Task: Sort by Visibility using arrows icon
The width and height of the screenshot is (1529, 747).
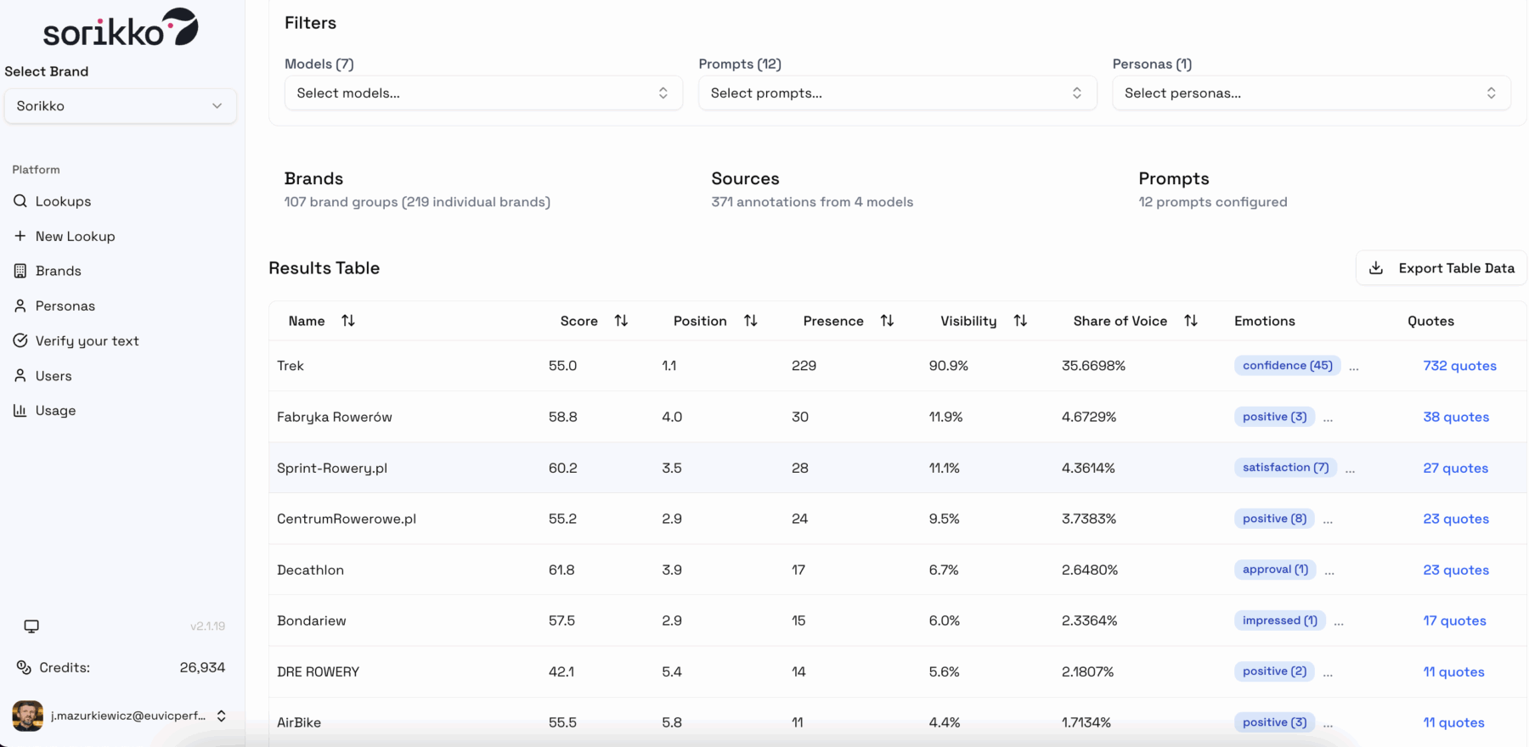Action: pyautogui.click(x=1020, y=321)
